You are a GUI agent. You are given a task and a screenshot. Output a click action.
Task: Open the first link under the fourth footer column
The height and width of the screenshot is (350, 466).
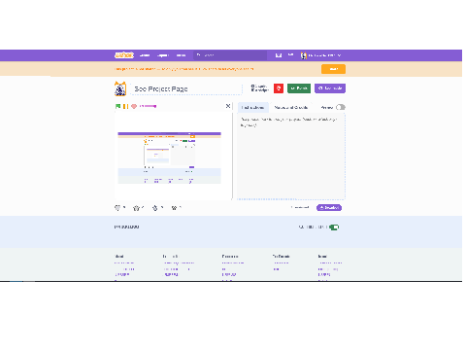[x=281, y=262]
